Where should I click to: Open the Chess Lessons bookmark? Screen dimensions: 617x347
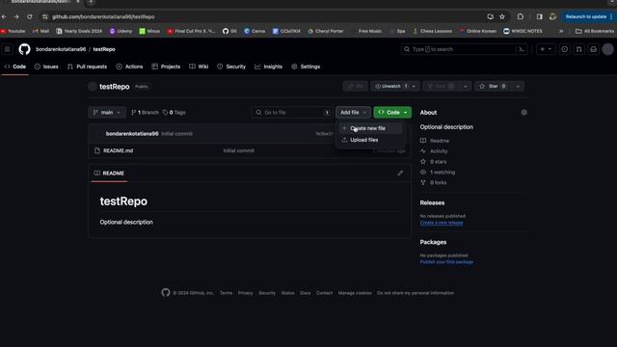(432, 31)
